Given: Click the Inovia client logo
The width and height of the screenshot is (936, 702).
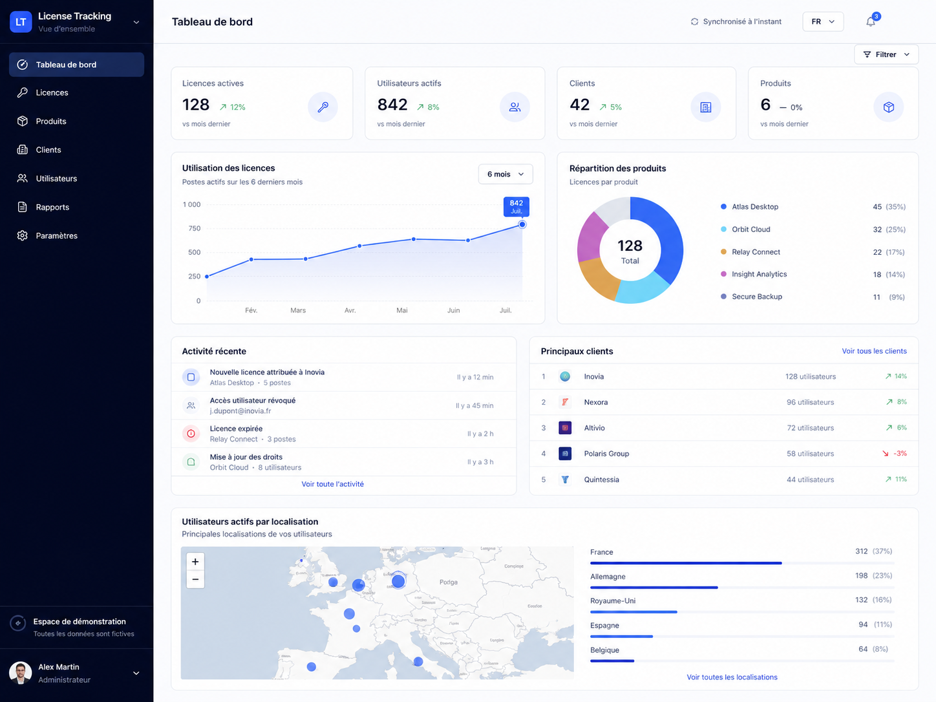Looking at the screenshot, I should [565, 376].
